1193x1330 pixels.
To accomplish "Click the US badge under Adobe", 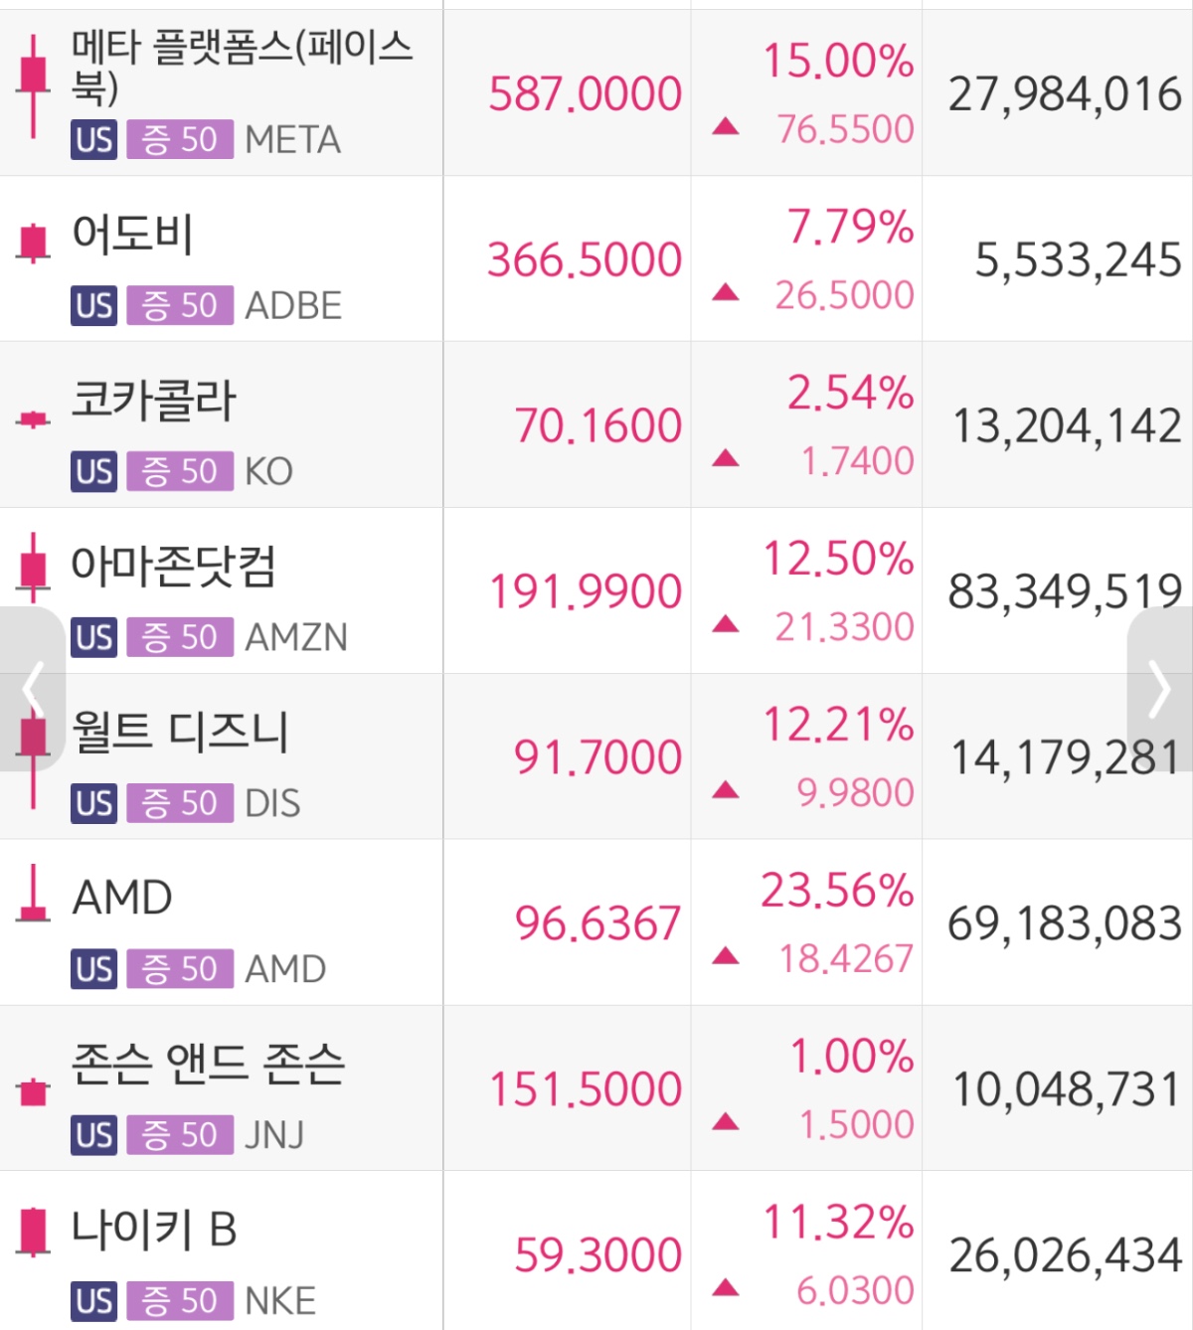I will click(94, 305).
